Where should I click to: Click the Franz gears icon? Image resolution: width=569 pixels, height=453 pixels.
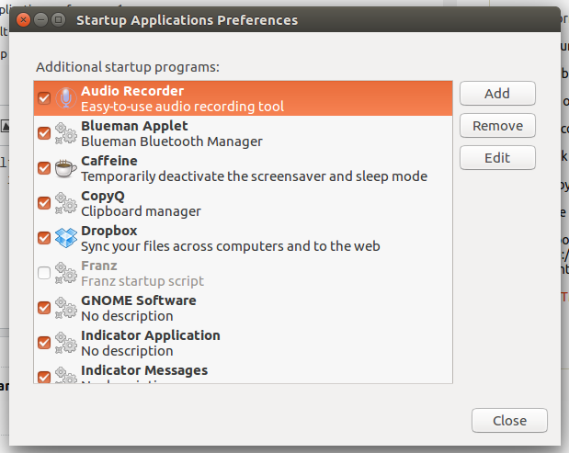[66, 273]
